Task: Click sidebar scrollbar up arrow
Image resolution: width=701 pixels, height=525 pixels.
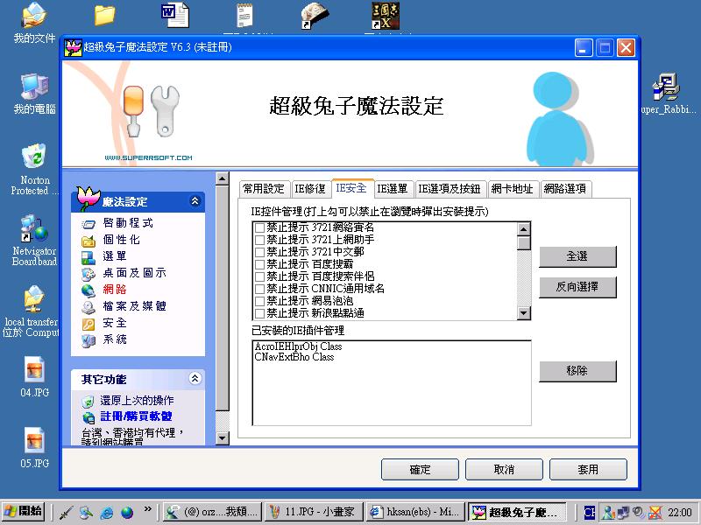Action: 223,179
